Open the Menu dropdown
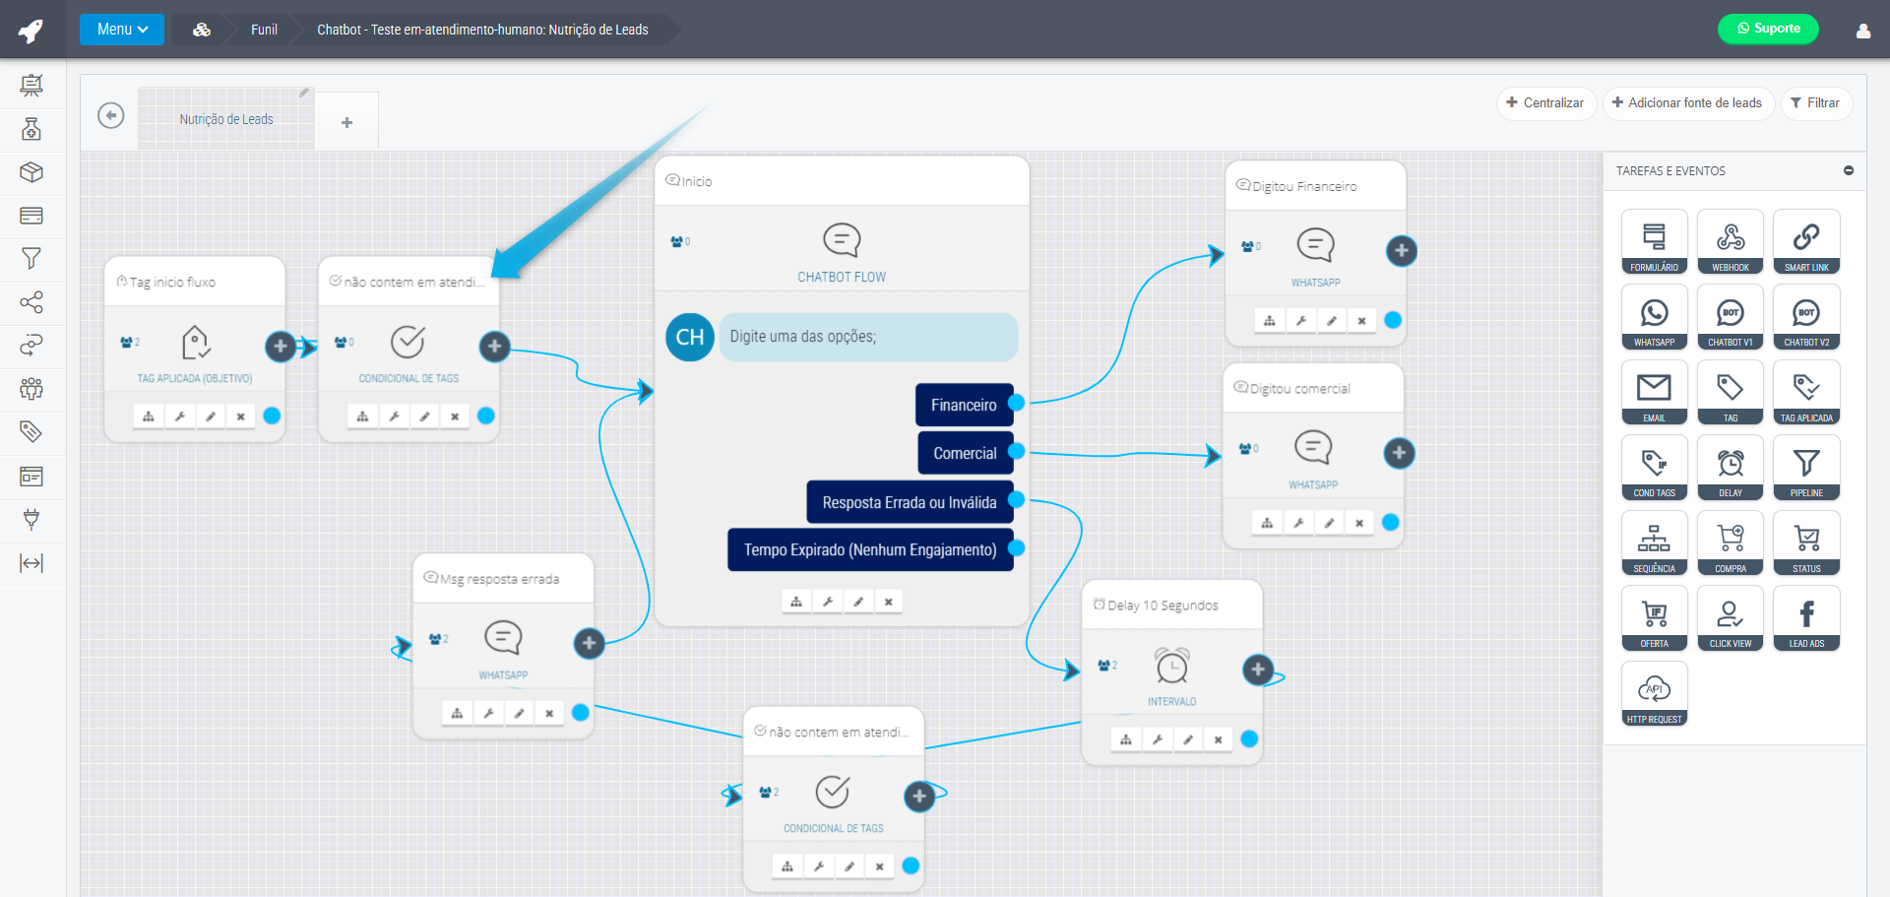Image resolution: width=1890 pixels, height=897 pixels. click(122, 30)
